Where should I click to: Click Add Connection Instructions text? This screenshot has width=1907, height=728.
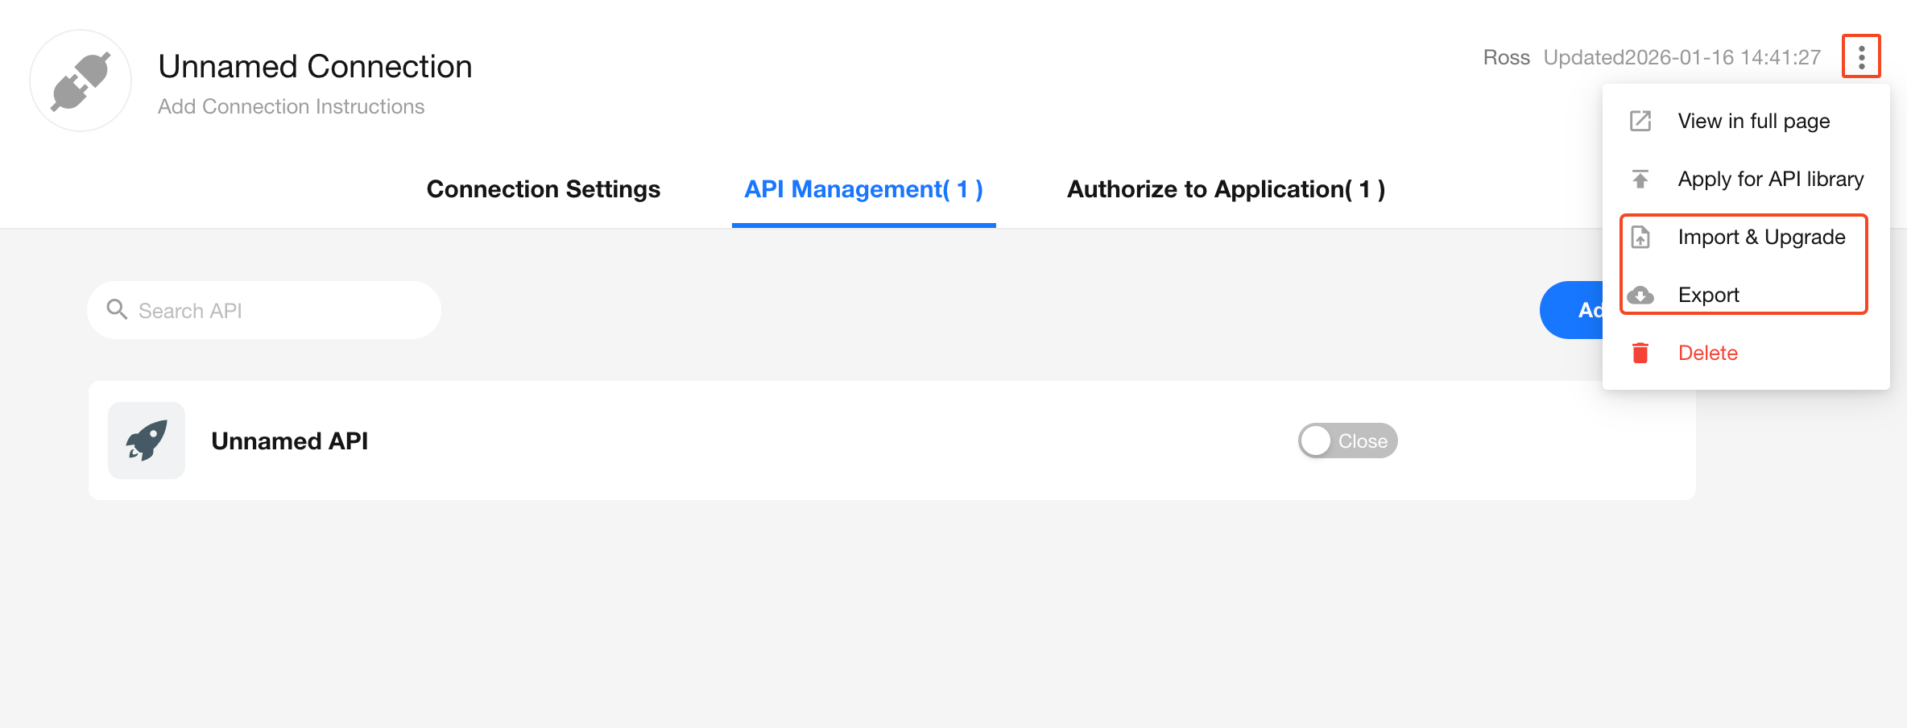(291, 106)
